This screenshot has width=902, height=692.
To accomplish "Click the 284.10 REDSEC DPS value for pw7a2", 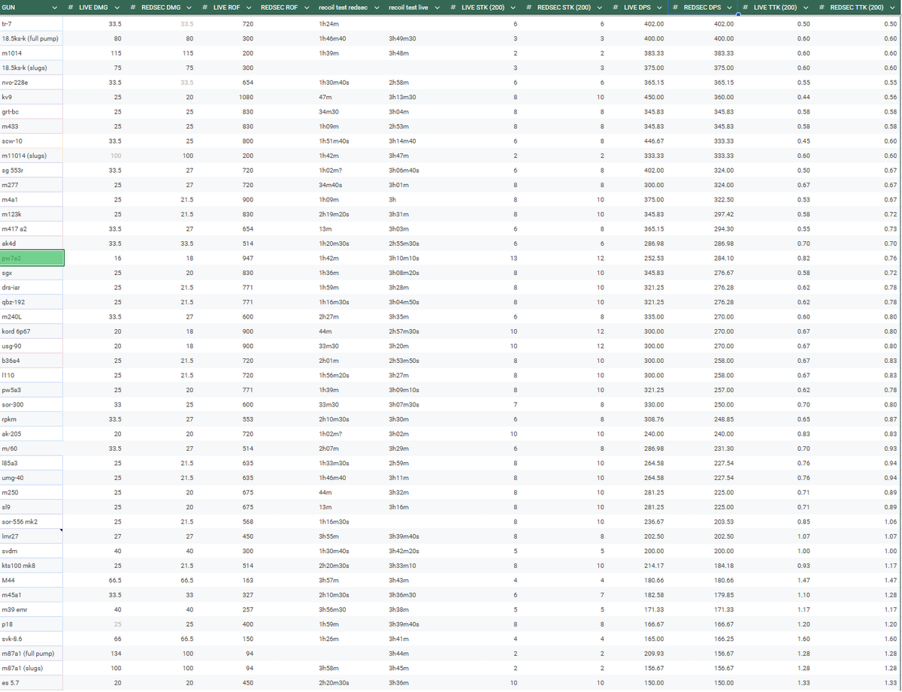I will click(x=724, y=258).
